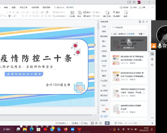The image size is (167, 133).
Task: Align text right
Action: click(x=30, y=16)
